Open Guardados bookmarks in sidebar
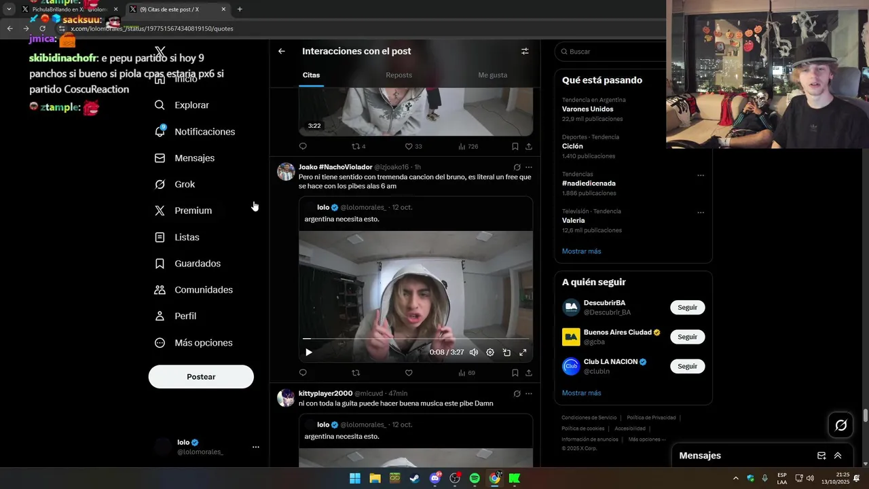Image resolution: width=869 pixels, height=489 pixels. point(187,264)
